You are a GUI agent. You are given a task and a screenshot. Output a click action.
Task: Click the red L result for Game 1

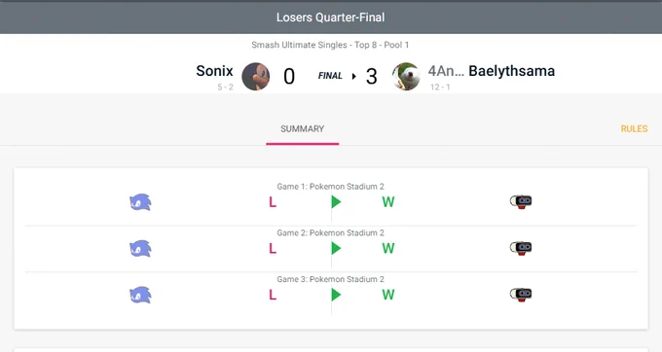[273, 202]
